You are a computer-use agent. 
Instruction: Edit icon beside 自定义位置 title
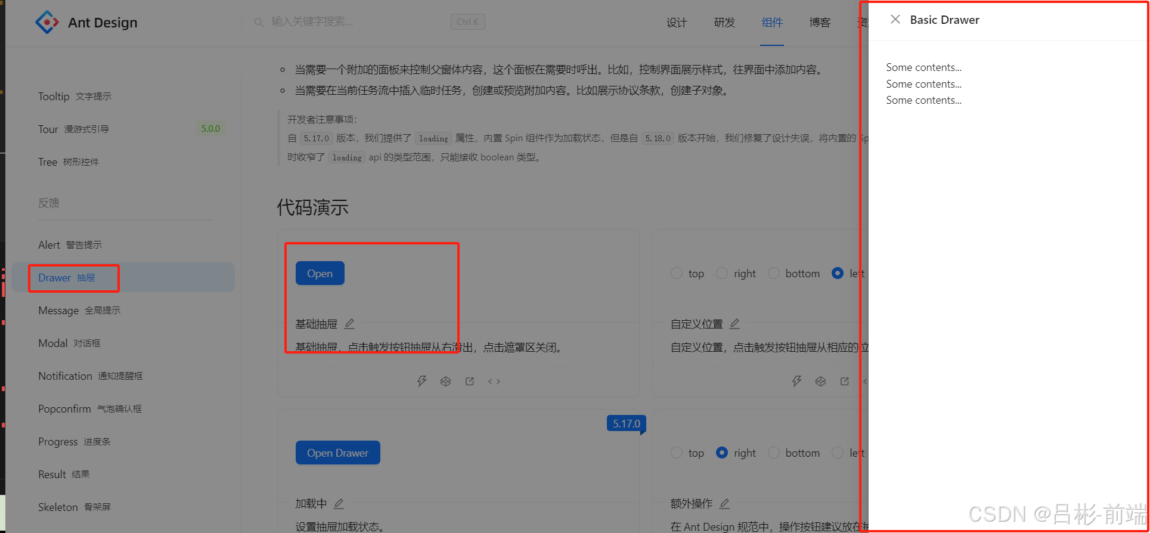click(734, 324)
